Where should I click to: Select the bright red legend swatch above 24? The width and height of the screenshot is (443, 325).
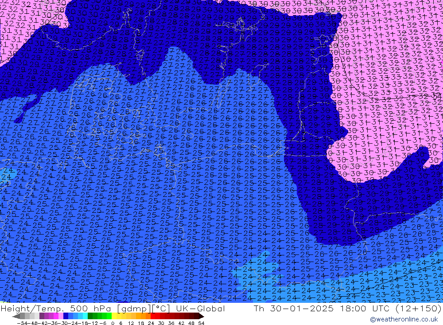pyautogui.click(x=153, y=317)
